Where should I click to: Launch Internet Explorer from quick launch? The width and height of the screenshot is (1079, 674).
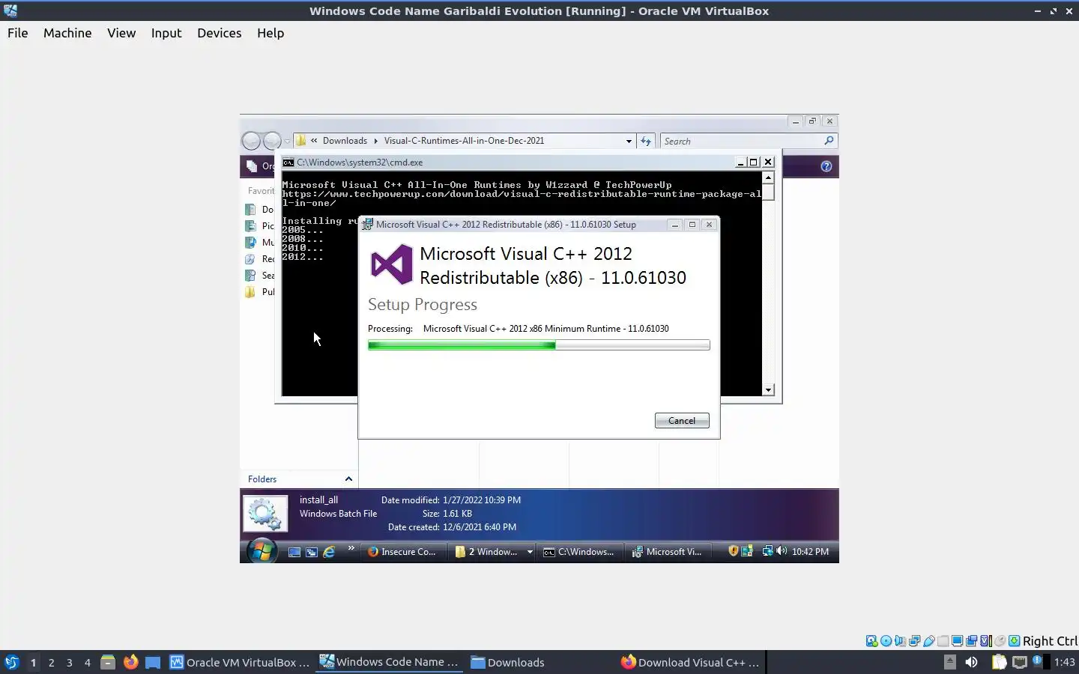[329, 552]
